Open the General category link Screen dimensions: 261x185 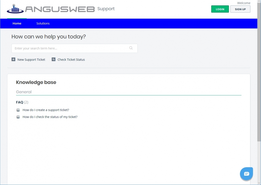[24, 92]
